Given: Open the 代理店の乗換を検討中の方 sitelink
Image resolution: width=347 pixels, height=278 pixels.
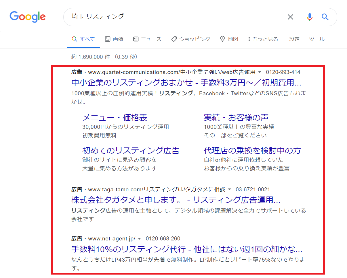Looking at the screenshot, I should [x=252, y=150].
